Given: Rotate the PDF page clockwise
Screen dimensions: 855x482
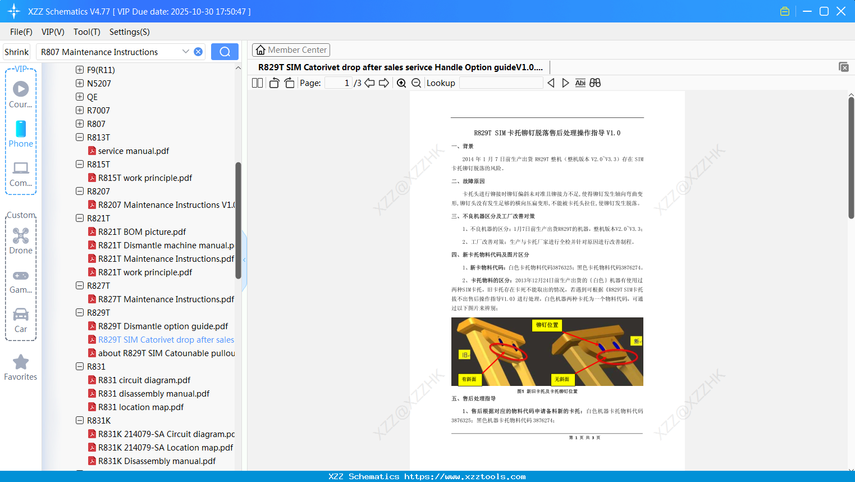Looking at the screenshot, I should click(289, 83).
